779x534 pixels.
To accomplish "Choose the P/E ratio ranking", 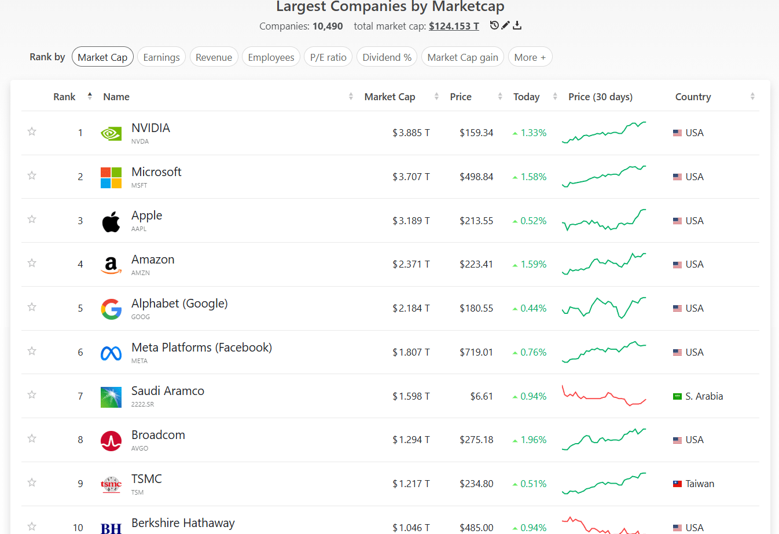I will 328,57.
